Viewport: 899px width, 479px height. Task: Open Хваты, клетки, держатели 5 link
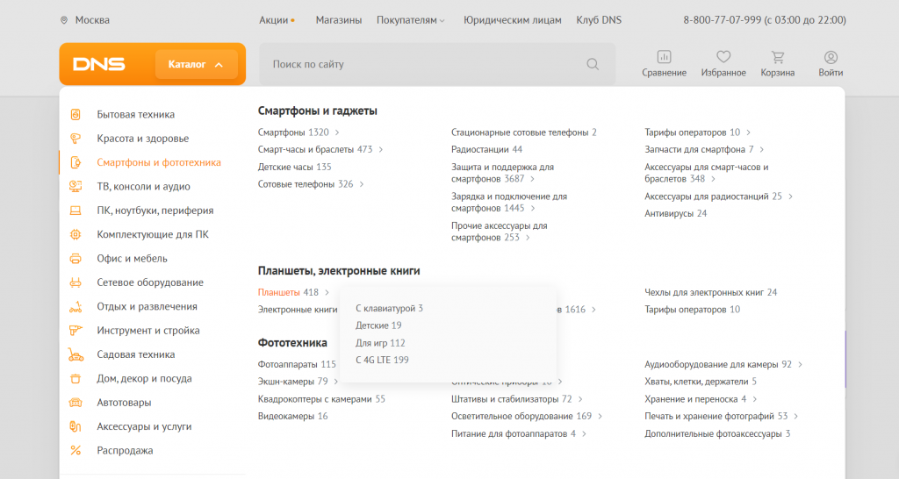click(700, 382)
